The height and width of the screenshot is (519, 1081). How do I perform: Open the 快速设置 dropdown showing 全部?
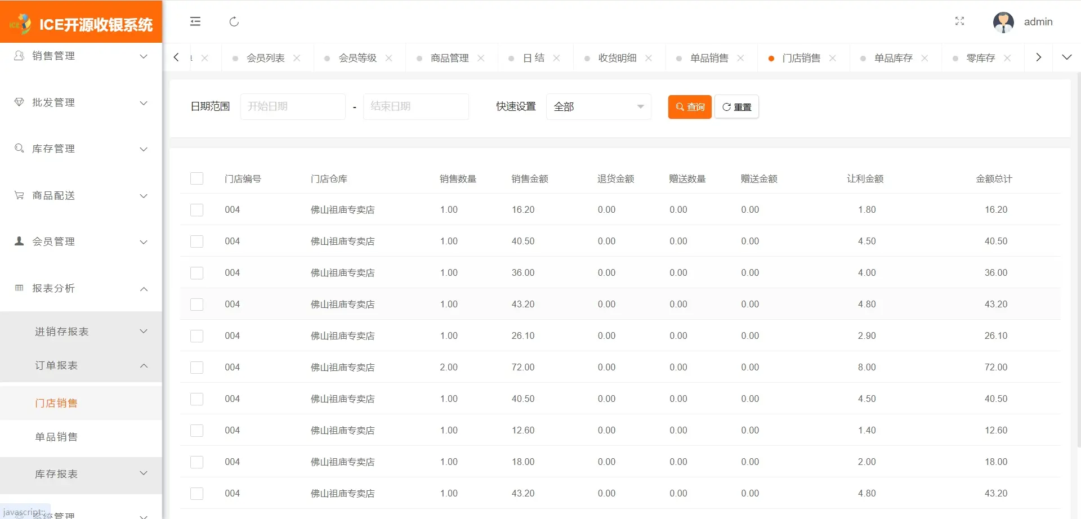pyautogui.click(x=598, y=106)
